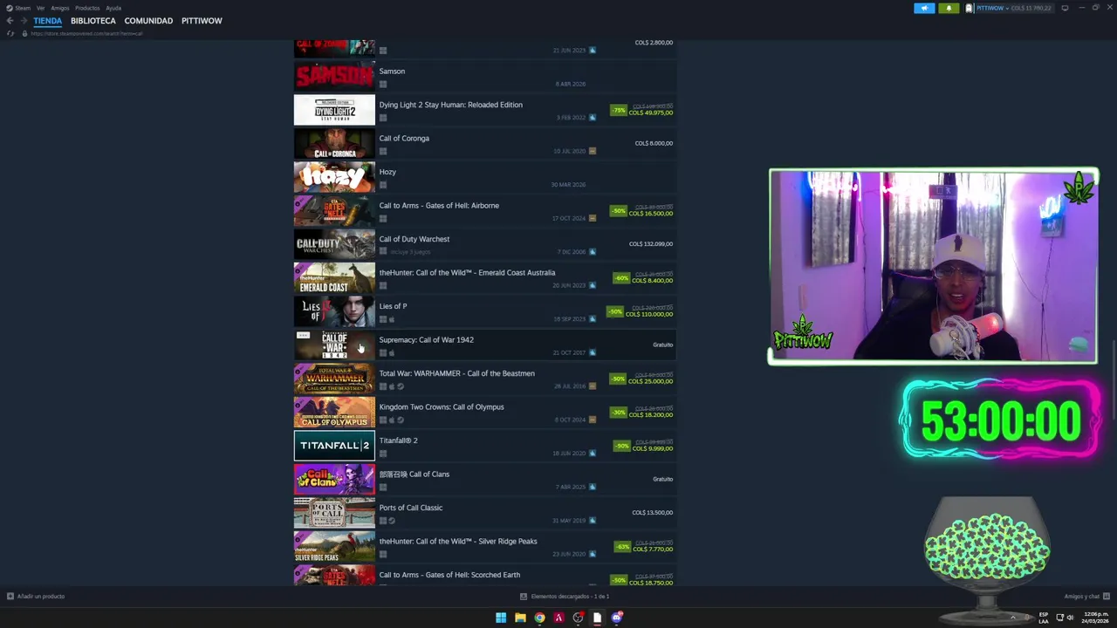The width and height of the screenshot is (1117, 628).
Task: Click the review icon for Titanfall 2
Action: (x=593, y=454)
